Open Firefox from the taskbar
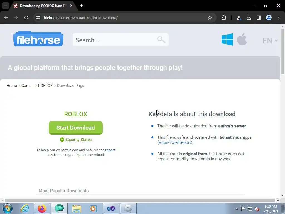285x214 pixels. point(42,208)
